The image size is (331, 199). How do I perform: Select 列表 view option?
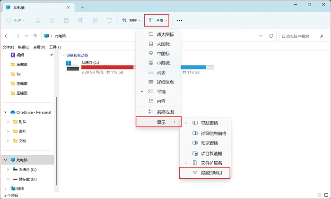tap(158, 73)
